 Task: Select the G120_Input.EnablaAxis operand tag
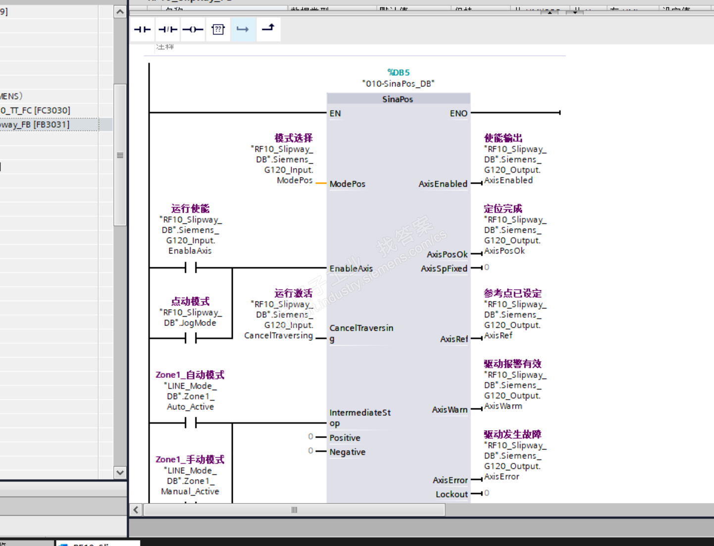tap(191, 236)
